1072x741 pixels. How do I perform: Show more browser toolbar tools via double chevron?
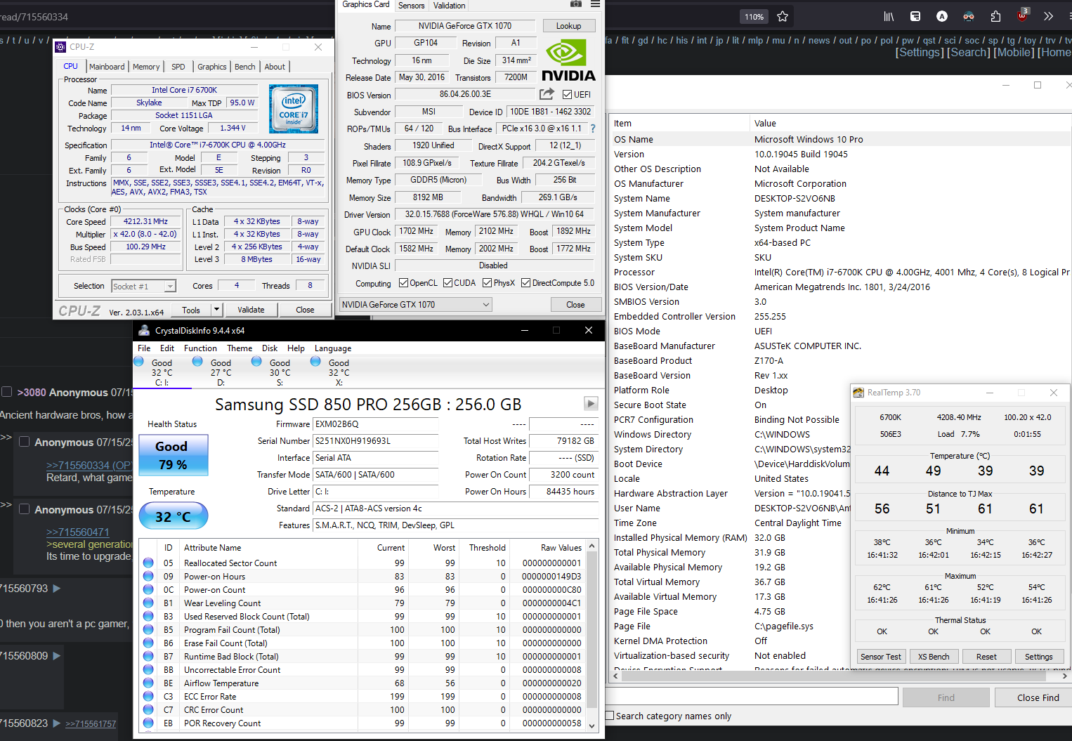[1048, 16]
